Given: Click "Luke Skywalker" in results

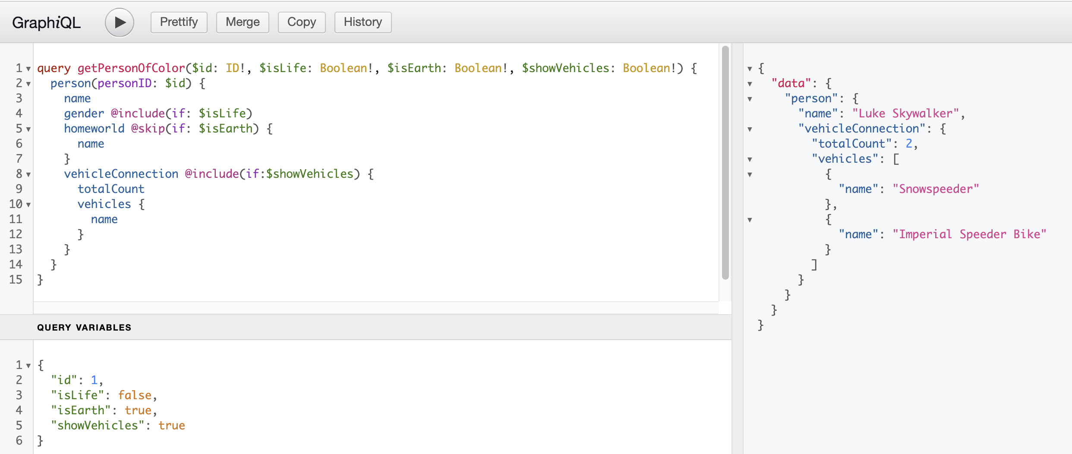Looking at the screenshot, I should (905, 113).
